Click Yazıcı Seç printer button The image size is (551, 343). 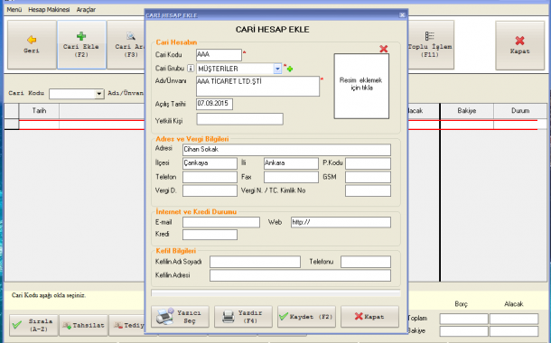[x=180, y=317]
